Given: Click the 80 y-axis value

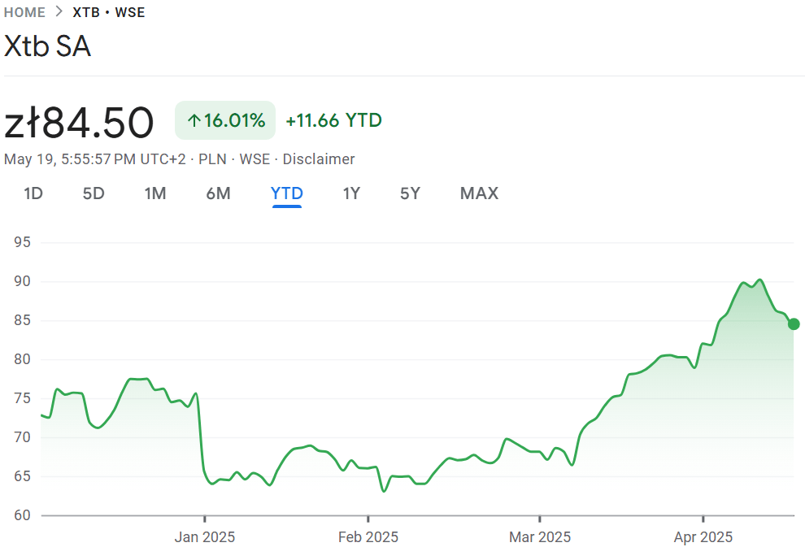Looking at the screenshot, I should pyautogui.click(x=22, y=359).
